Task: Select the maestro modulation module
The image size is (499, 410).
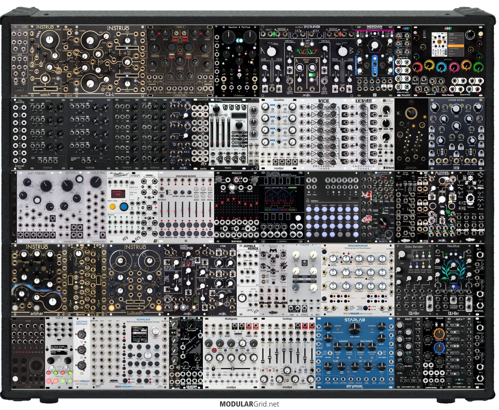Action: 332,207
